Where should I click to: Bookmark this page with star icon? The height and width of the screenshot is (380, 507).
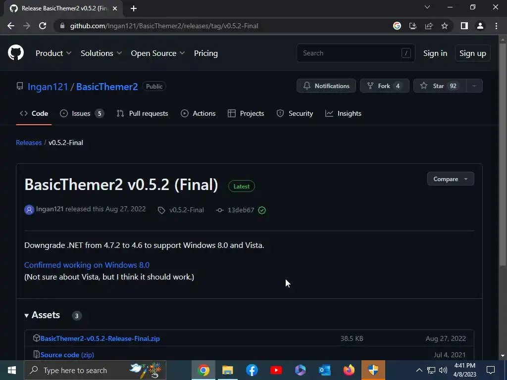click(x=445, y=26)
